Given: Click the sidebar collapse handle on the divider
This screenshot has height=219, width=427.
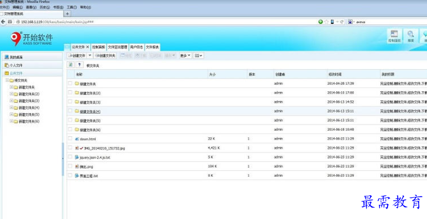Looking at the screenshot, I should click(63, 158).
